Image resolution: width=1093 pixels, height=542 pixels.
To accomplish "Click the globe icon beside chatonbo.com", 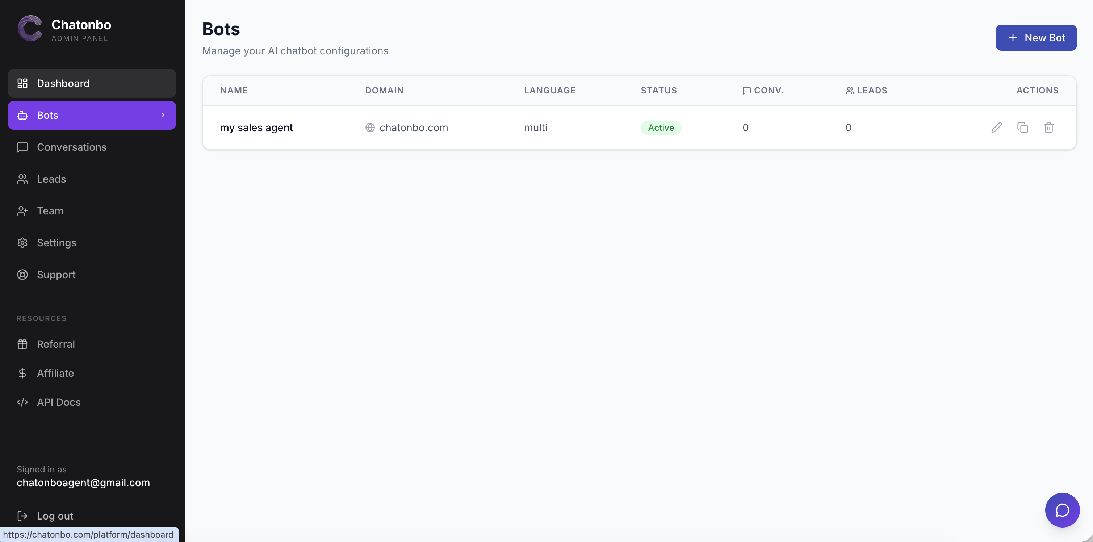I will point(370,127).
